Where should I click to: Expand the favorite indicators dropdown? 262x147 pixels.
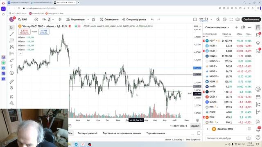[x=88, y=20]
